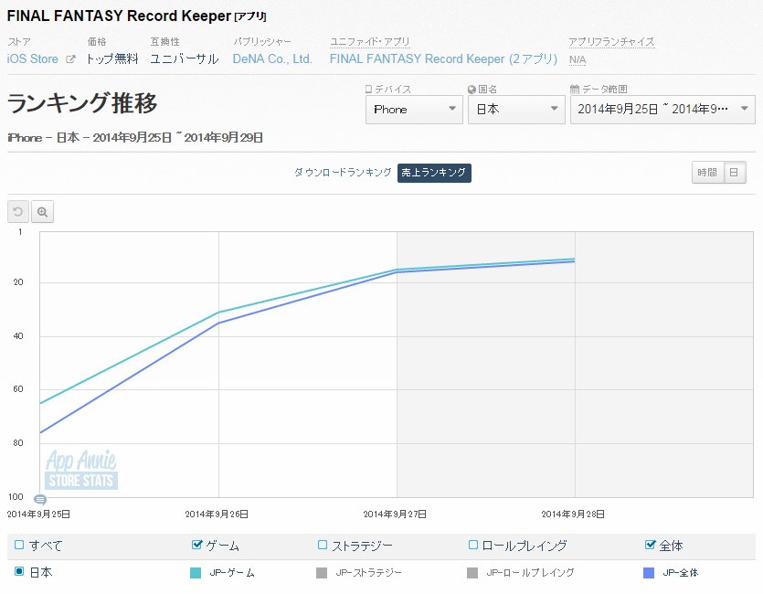Screen dimensions: 763x594
Task: Switch chart granularity to 日
Action: pyautogui.click(x=735, y=172)
